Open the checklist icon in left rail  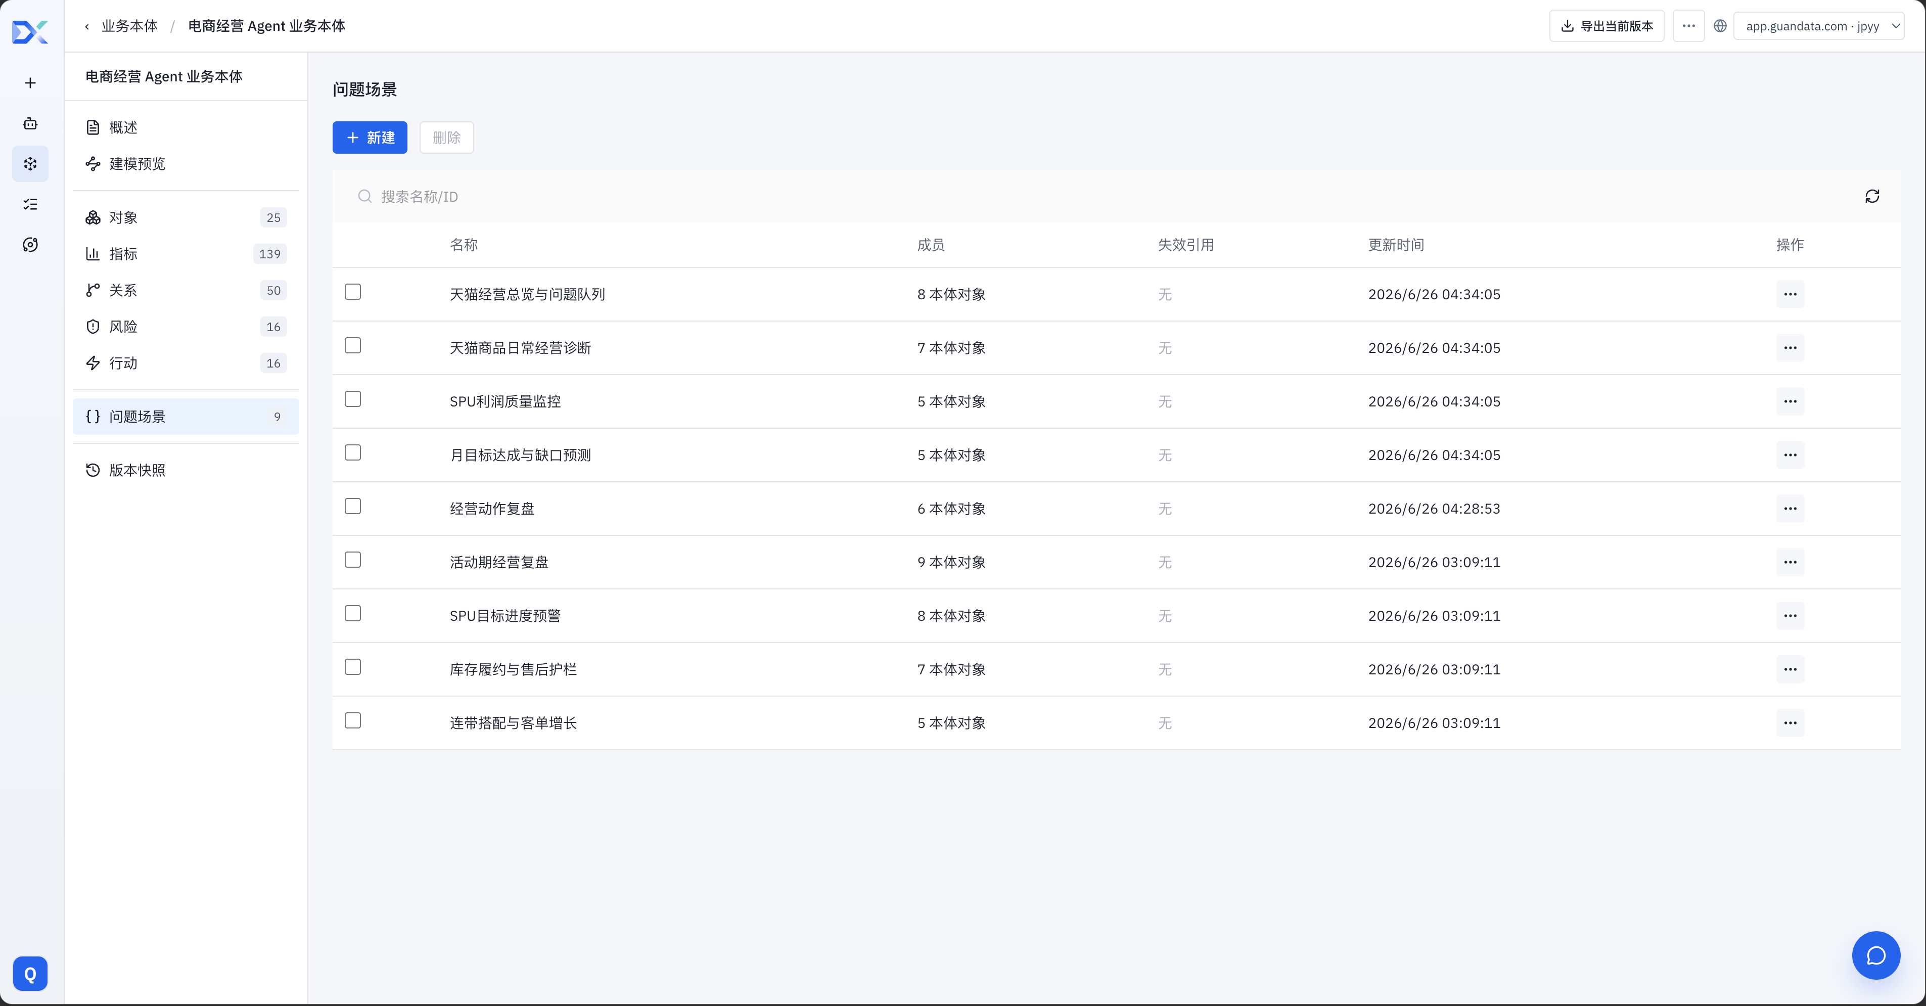click(30, 204)
